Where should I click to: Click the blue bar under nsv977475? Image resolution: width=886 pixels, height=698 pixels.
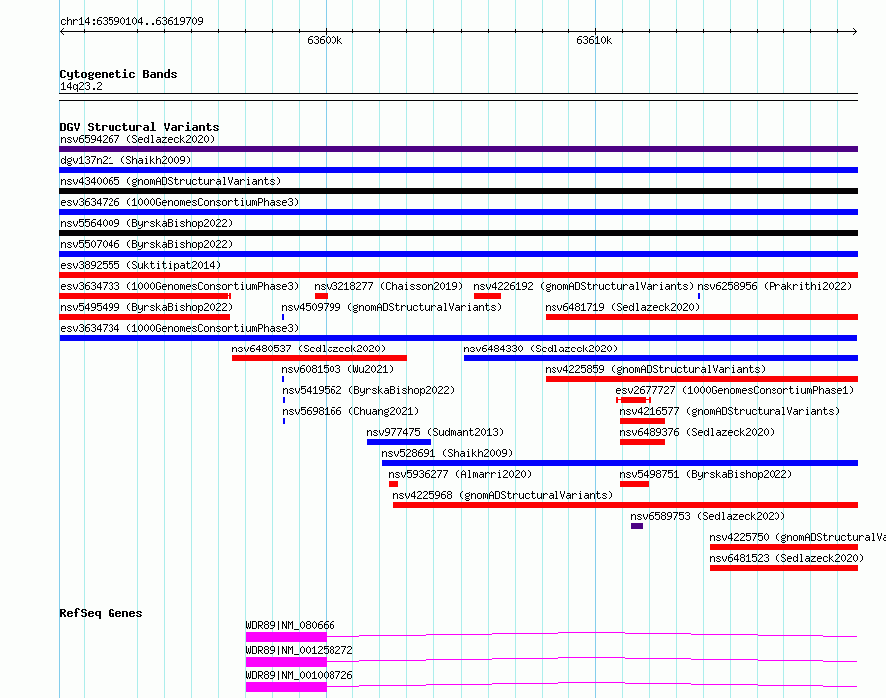point(399,442)
